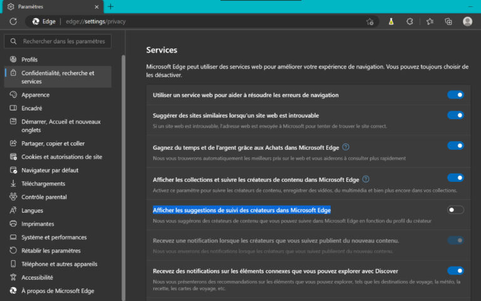Open the Collections icon in toolbar

[x=448, y=21]
